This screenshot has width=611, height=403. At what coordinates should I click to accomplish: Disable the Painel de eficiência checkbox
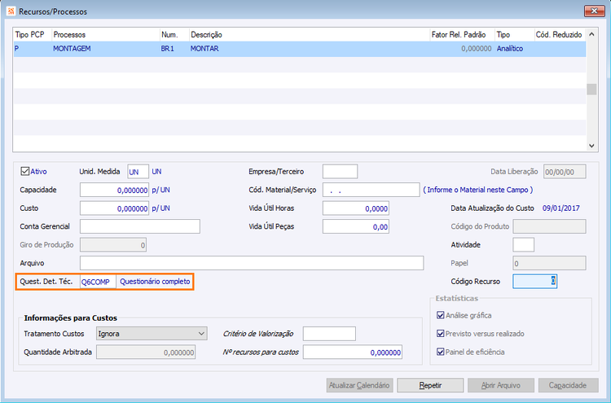[440, 352]
